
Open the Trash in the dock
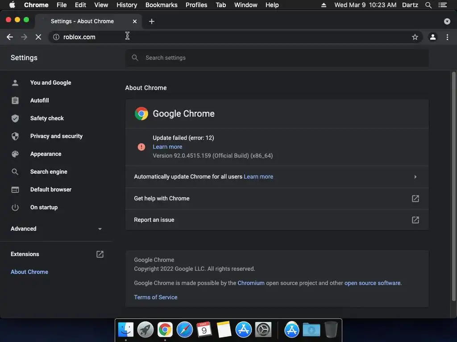331,330
